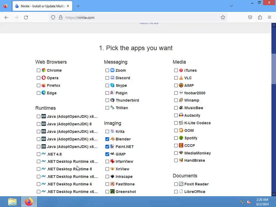Click the Edge browser icon
276x207 pixels.
[x=44, y=93]
